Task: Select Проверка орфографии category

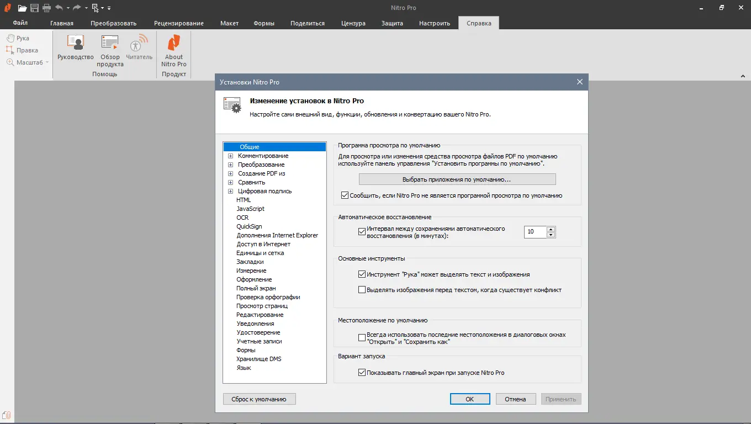Action: click(268, 297)
